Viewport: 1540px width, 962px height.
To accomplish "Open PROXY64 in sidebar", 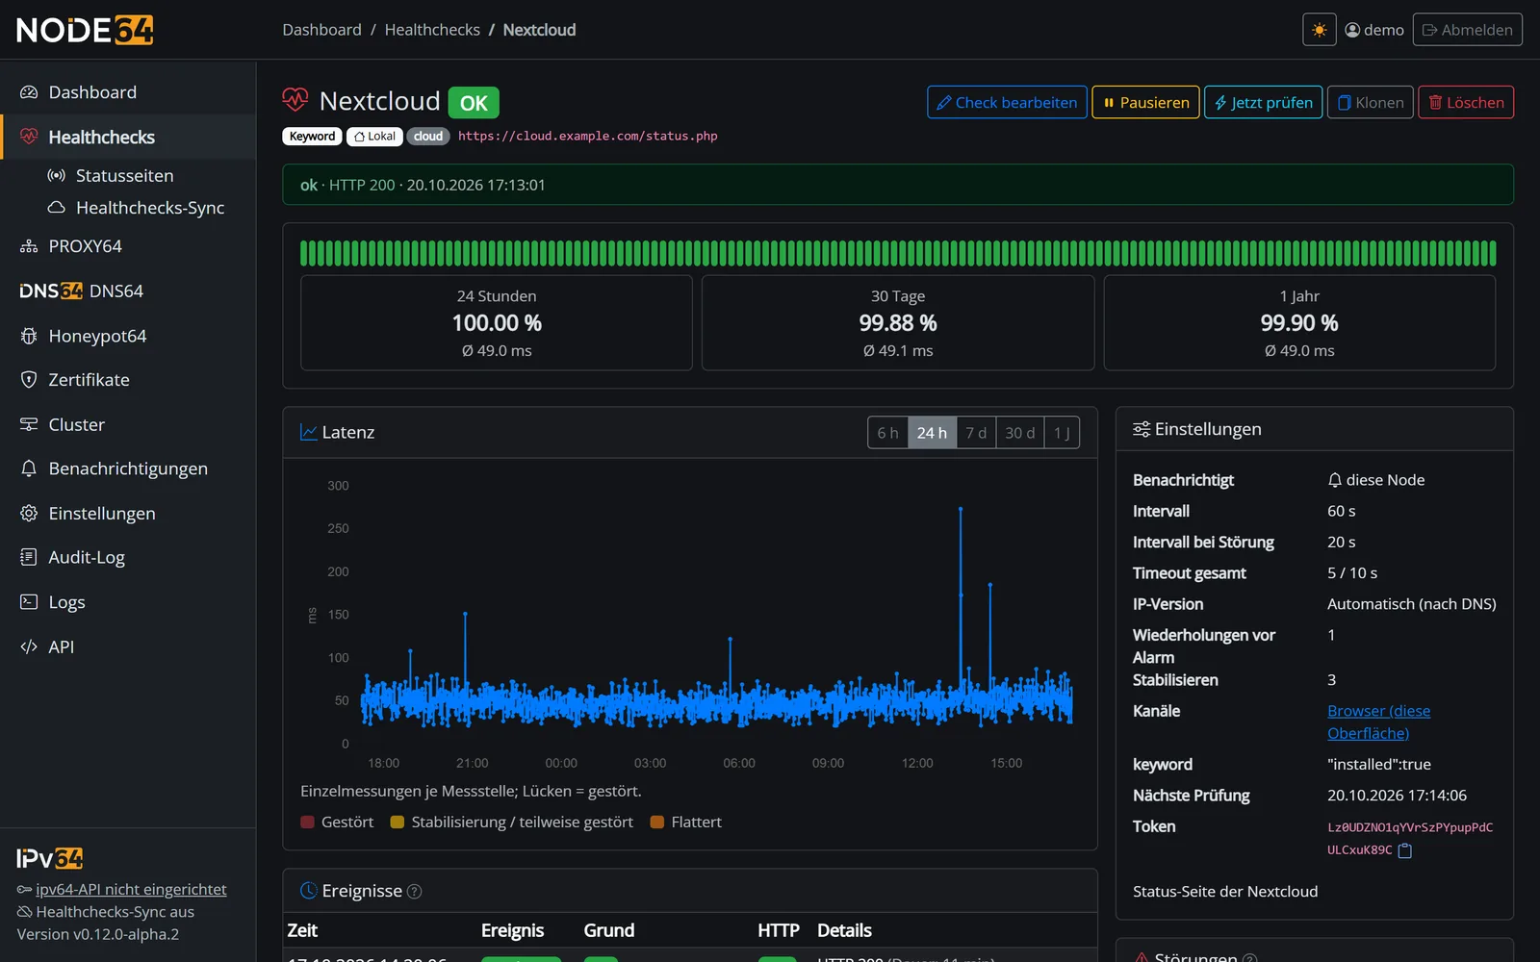I will [x=128, y=246].
